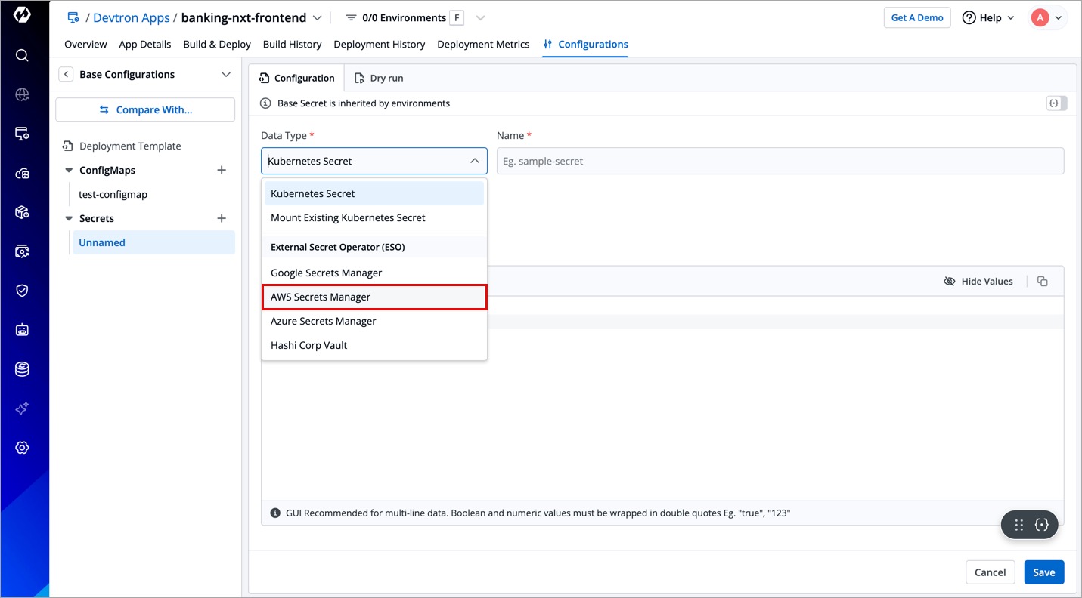
Task: Click the search icon in left sidebar
Action: [x=22, y=55]
